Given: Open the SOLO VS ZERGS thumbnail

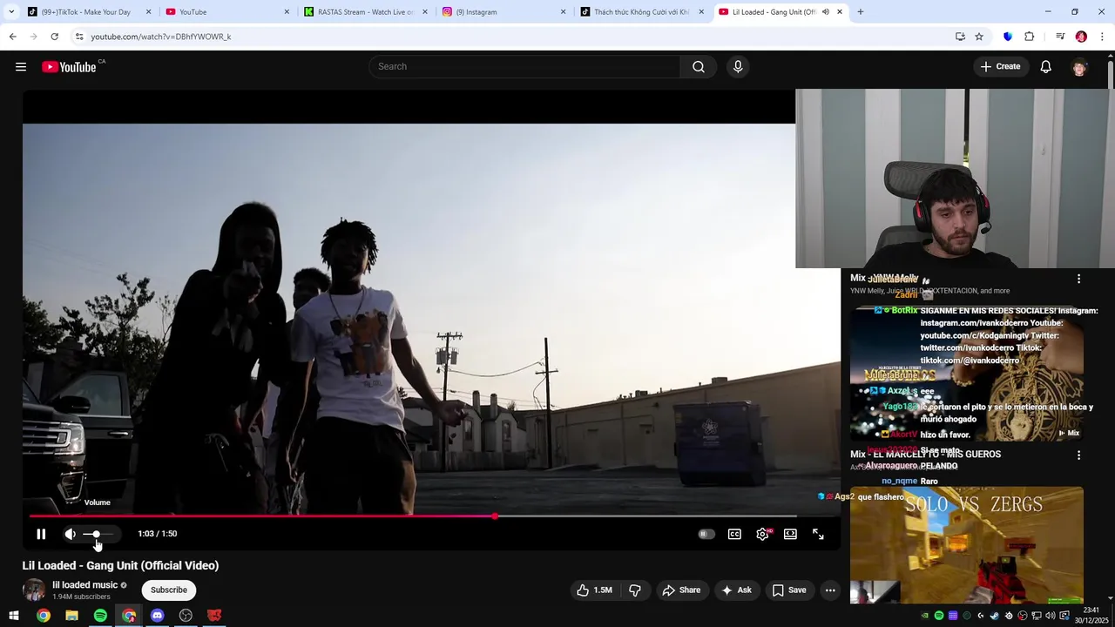Looking at the screenshot, I should click(967, 545).
